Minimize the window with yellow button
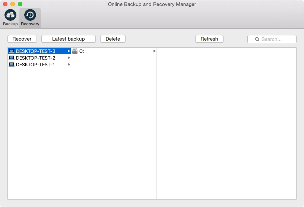304x207 pixels. pyautogui.click(x=13, y=4)
